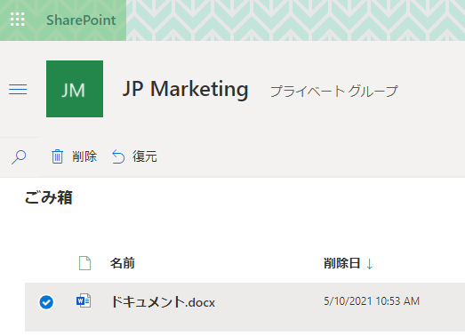Click the file type column header icon
This screenshot has width=465, height=336.
84,263
